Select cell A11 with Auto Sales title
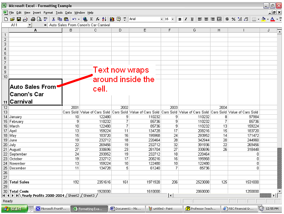 [x=35, y=92]
